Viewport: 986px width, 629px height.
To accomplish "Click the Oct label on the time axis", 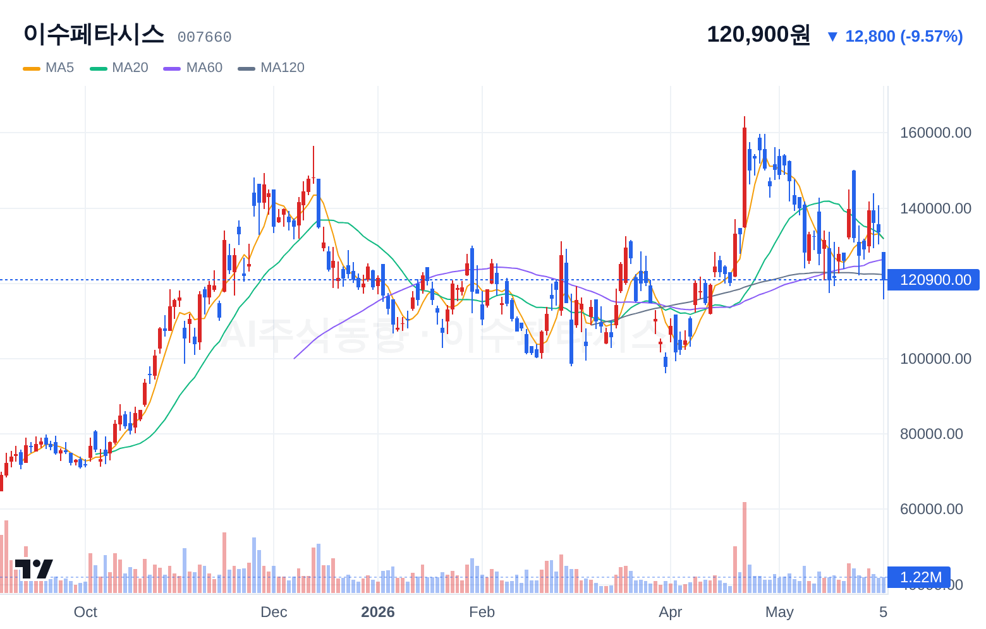I will [85, 612].
